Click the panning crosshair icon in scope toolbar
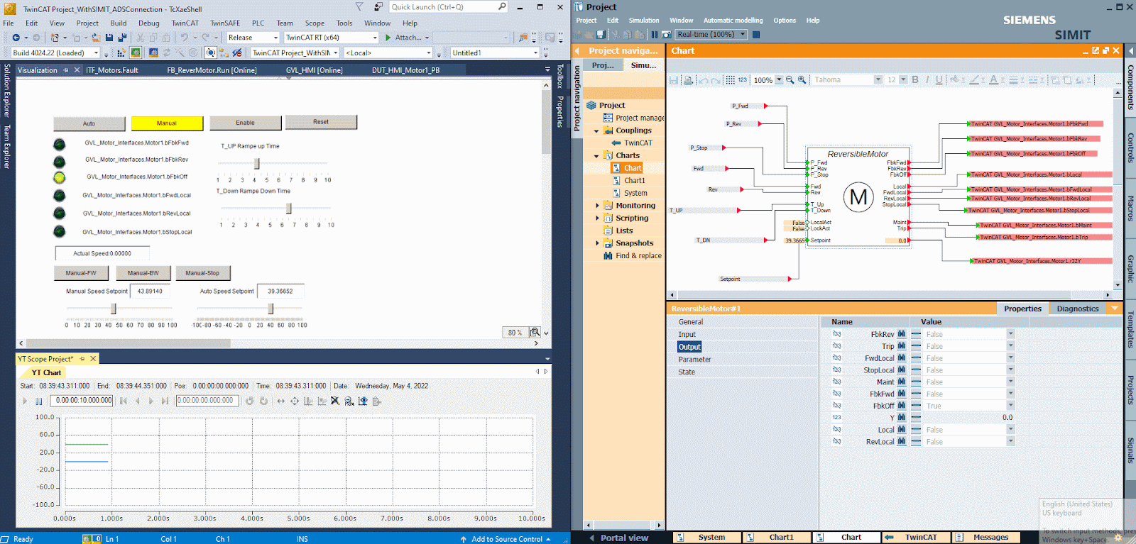This screenshot has height=544, width=1136. (x=295, y=401)
